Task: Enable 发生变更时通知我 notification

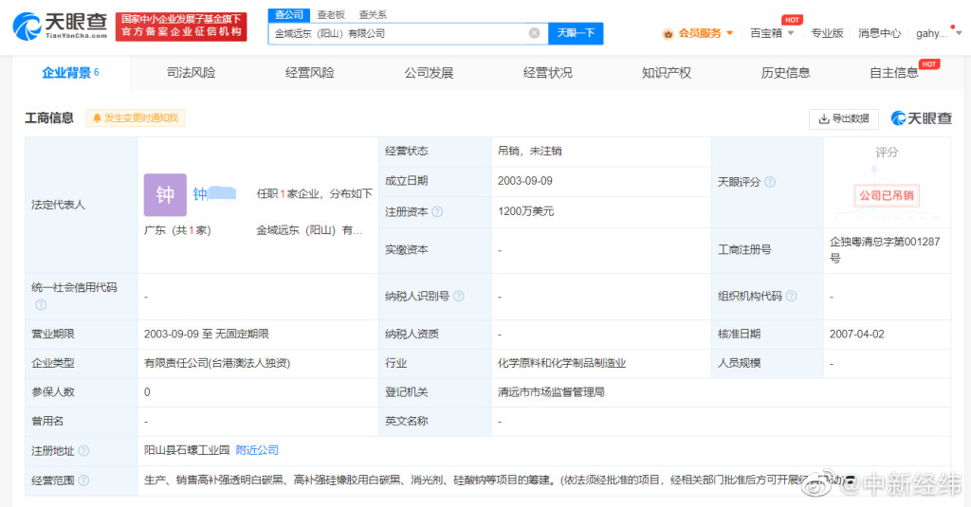Action: [135, 118]
